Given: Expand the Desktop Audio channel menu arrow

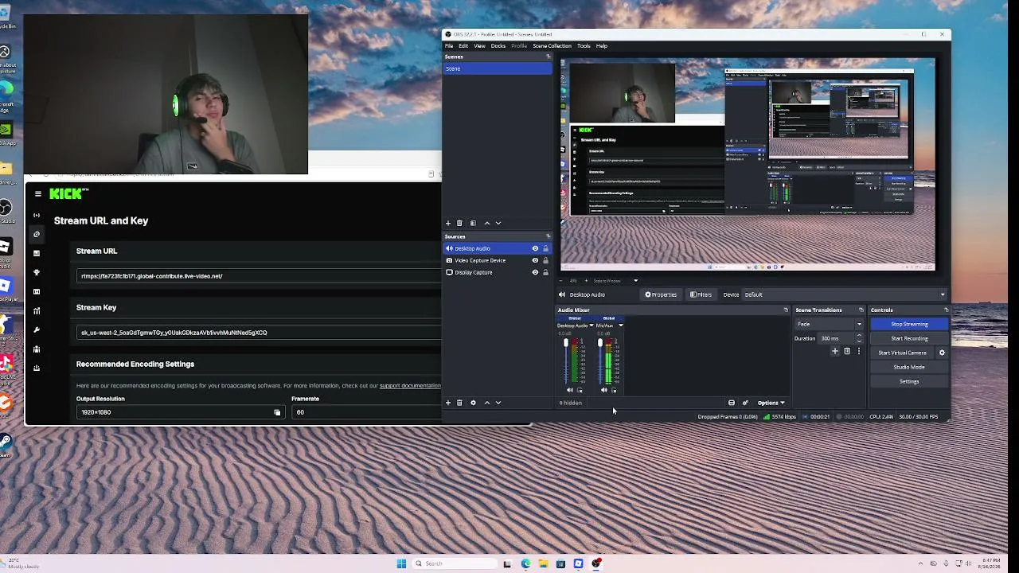Looking at the screenshot, I should (x=591, y=325).
